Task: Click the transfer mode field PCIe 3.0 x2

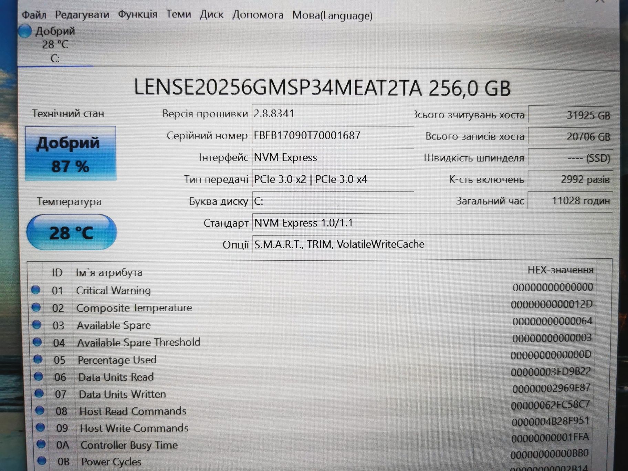Action: [333, 179]
